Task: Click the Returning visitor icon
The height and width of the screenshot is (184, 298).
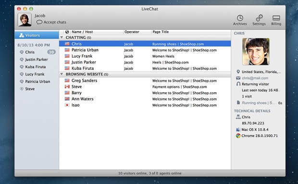Action: coord(238,84)
